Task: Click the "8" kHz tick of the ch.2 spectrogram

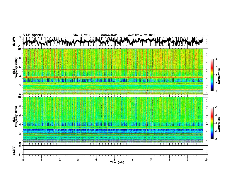Action: tap(21, 106)
